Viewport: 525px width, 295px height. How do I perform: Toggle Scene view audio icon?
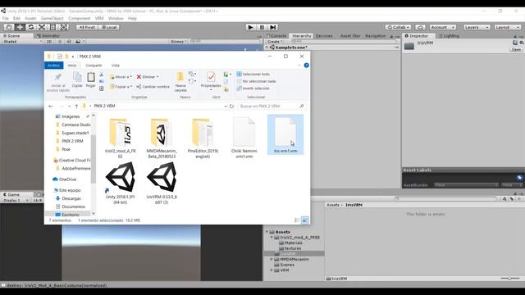tap(69, 41)
